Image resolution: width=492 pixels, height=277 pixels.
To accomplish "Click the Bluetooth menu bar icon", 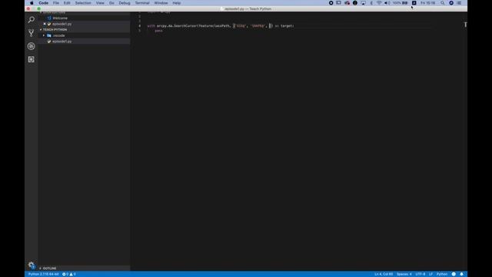I will click(371, 3).
